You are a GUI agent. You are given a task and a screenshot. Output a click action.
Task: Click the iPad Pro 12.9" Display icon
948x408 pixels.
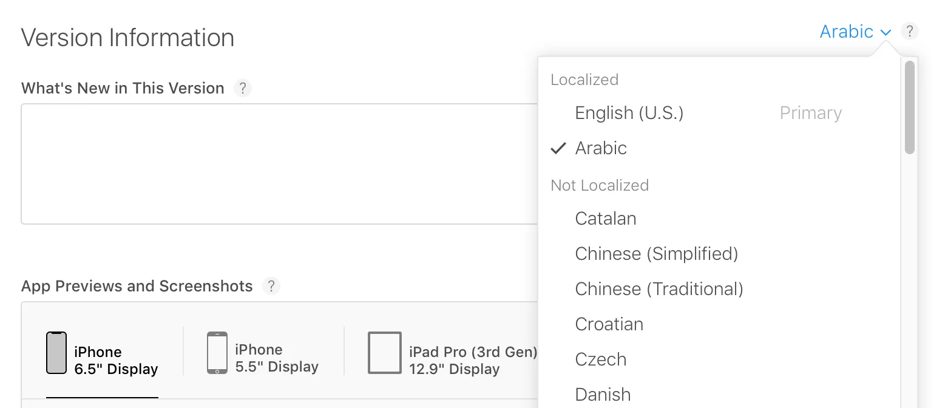(384, 353)
